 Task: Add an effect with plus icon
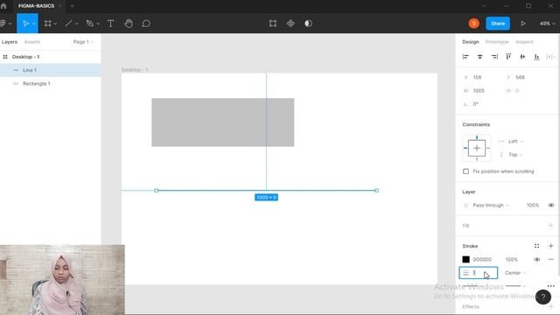(x=550, y=306)
